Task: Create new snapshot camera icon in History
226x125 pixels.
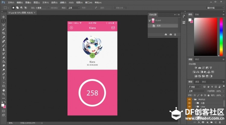Action: (171, 34)
